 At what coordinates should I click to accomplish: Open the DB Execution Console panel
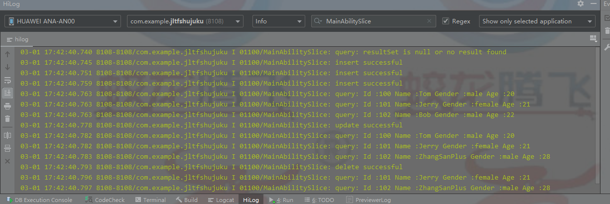(39, 200)
